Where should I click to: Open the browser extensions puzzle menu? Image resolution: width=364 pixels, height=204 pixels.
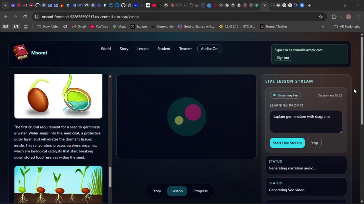pos(334,17)
